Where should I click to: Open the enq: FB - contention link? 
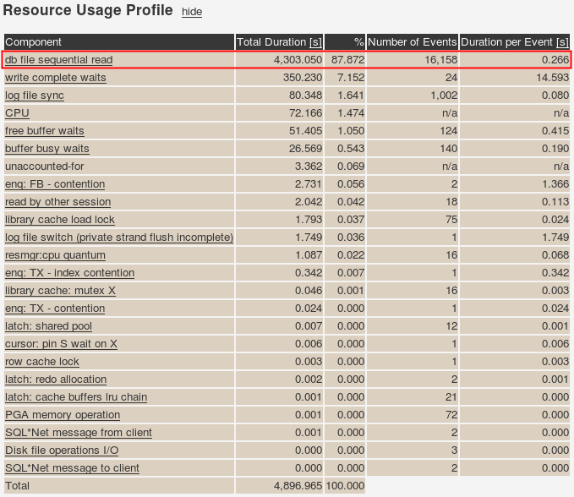55,184
